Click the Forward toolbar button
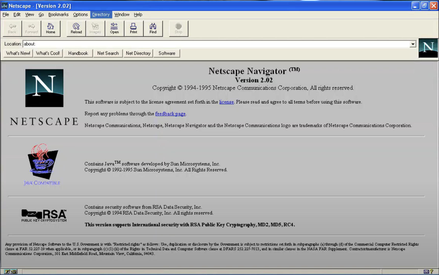This screenshot has height=275, width=439. [32, 29]
